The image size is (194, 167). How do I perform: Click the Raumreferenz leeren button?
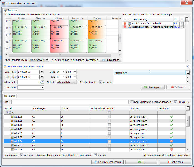108,162
